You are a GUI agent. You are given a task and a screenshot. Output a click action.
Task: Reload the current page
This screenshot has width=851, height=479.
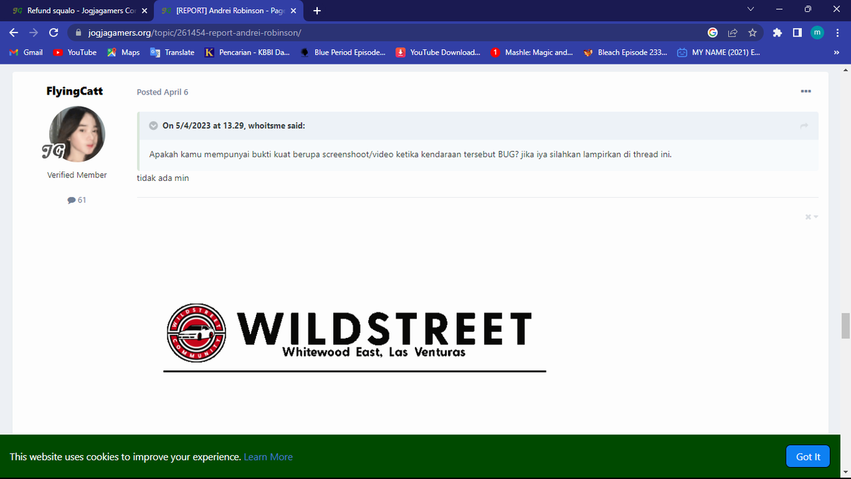tap(54, 33)
